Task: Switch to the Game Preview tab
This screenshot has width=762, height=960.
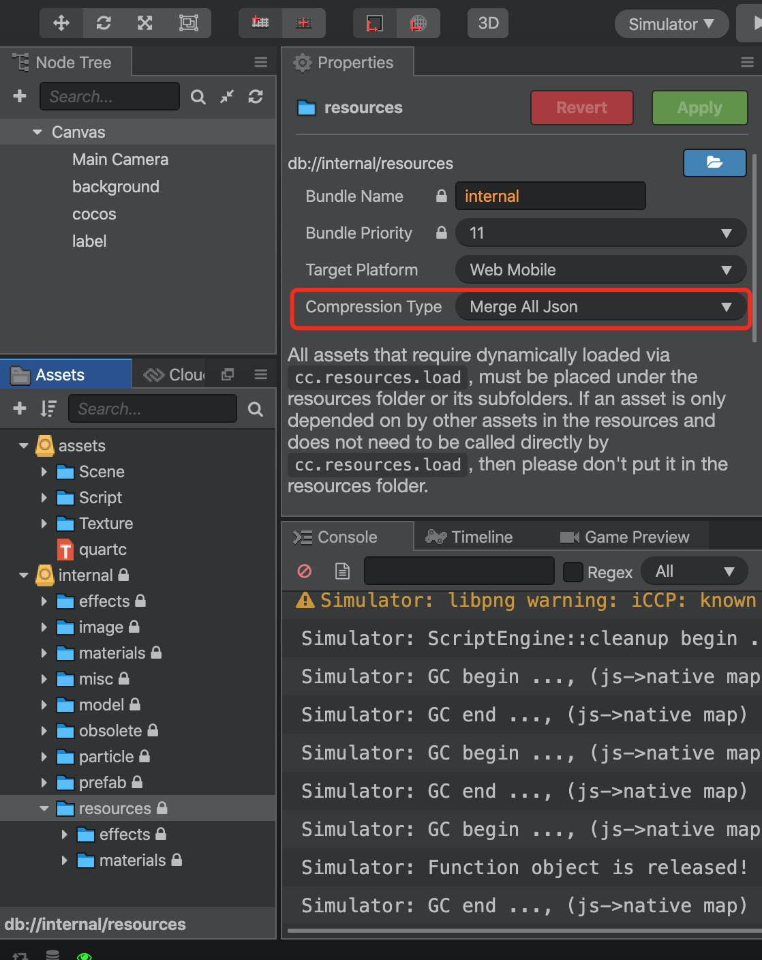Action: pos(624,537)
